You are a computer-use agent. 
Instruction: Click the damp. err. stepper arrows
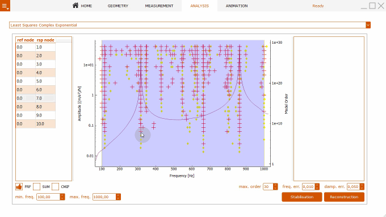(362, 187)
